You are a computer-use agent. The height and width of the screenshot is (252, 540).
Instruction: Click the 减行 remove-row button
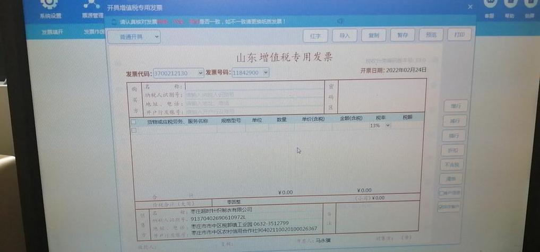coord(455,121)
